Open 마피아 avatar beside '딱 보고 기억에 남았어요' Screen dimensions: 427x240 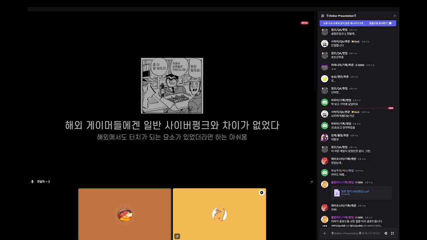[325, 102]
